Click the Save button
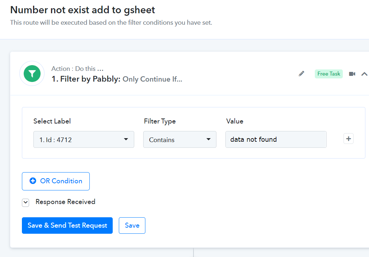The image size is (369, 257). click(132, 226)
